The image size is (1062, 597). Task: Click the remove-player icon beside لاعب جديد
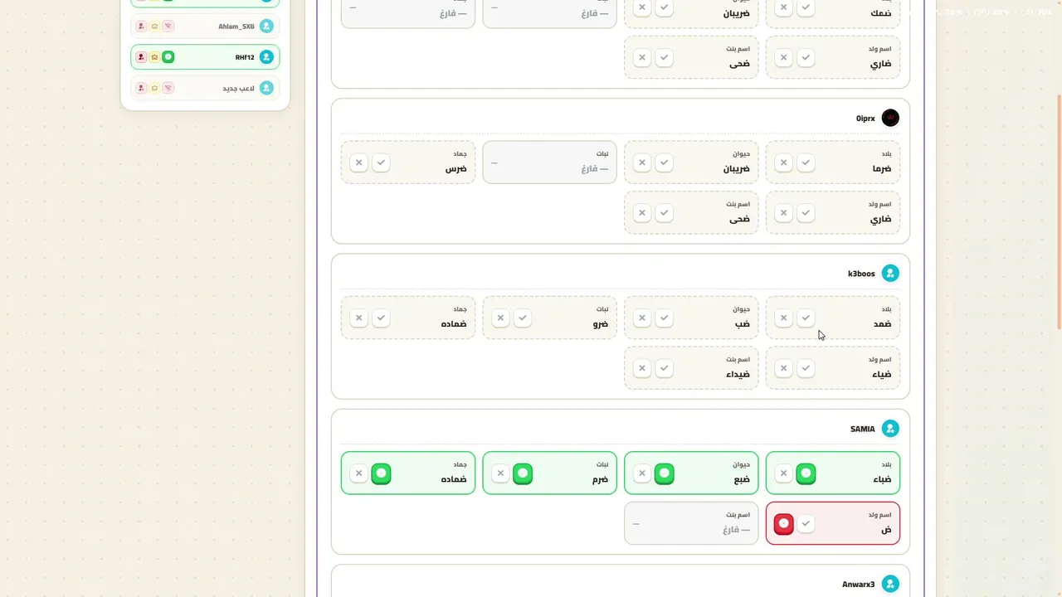(141, 88)
